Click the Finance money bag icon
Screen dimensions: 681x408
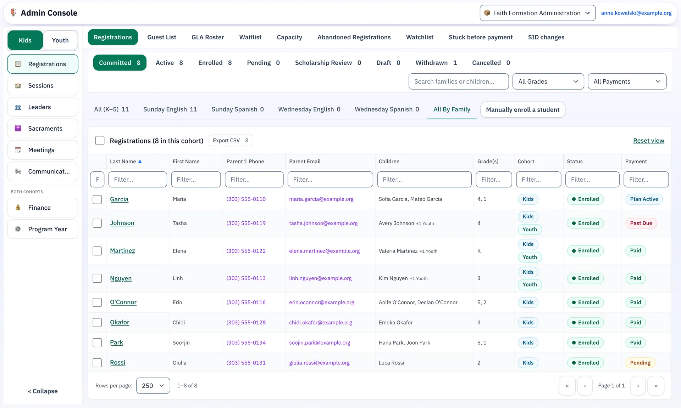point(18,208)
